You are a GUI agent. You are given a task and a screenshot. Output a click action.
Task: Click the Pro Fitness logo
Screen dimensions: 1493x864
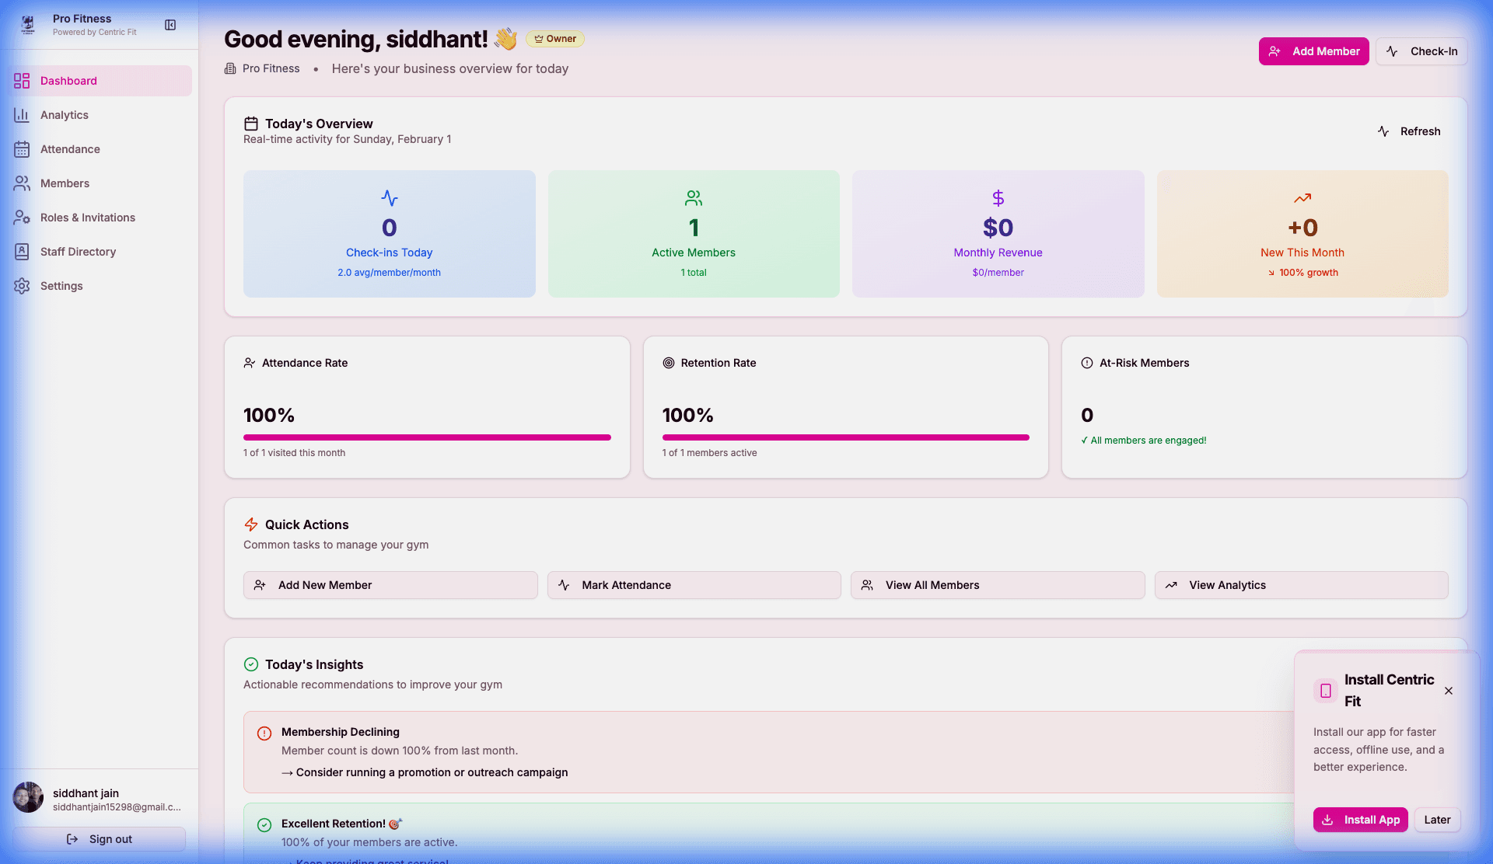click(x=28, y=24)
